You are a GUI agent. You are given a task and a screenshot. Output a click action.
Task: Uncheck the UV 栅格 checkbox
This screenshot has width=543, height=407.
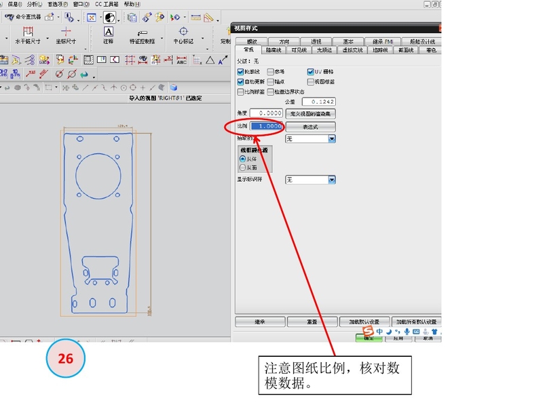pos(310,71)
